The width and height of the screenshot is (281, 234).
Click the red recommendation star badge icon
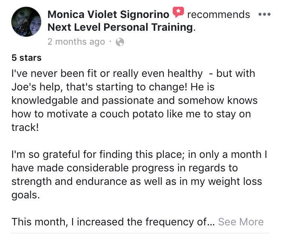coord(178,12)
